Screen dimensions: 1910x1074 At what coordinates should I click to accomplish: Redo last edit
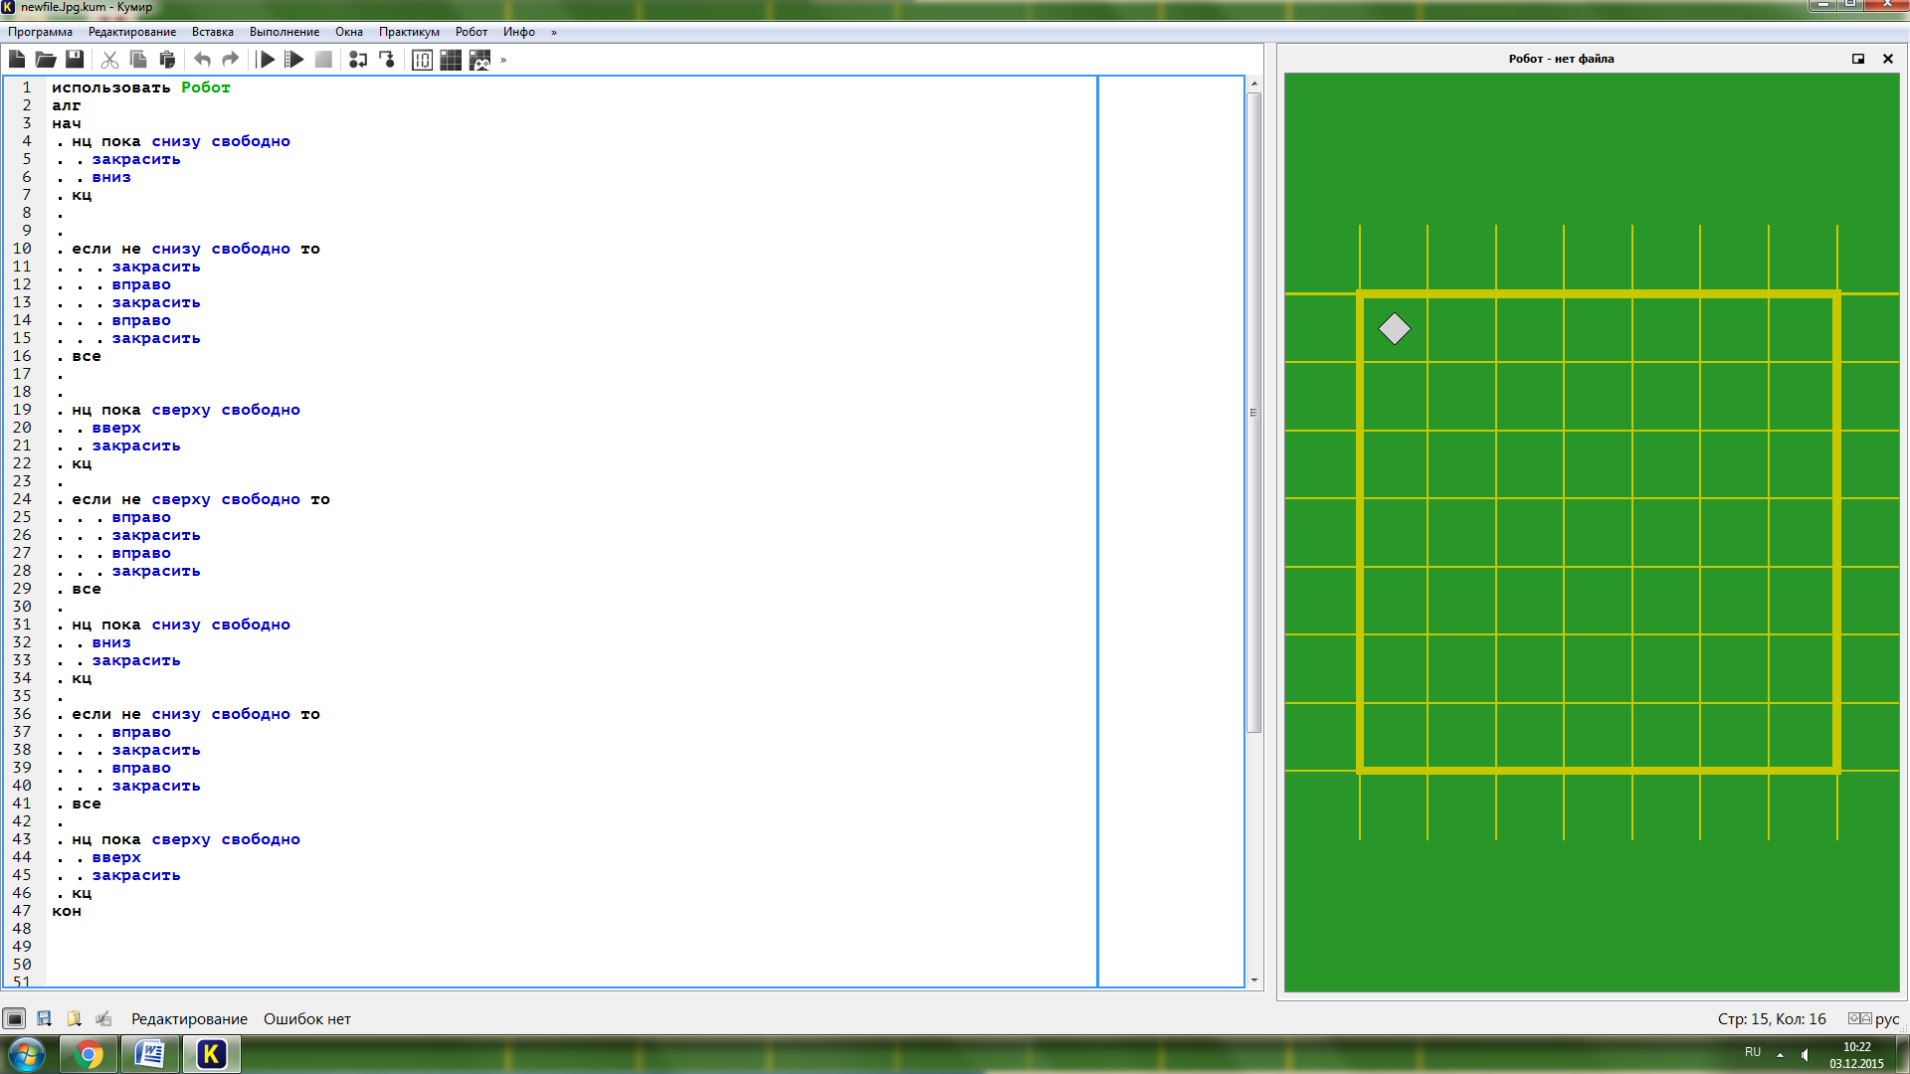click(x=231, y=60)
